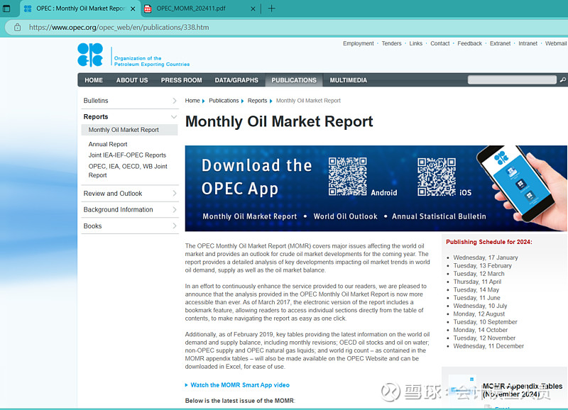Open Joint IEA-IEF-OPEC Reports

point(127,155)
